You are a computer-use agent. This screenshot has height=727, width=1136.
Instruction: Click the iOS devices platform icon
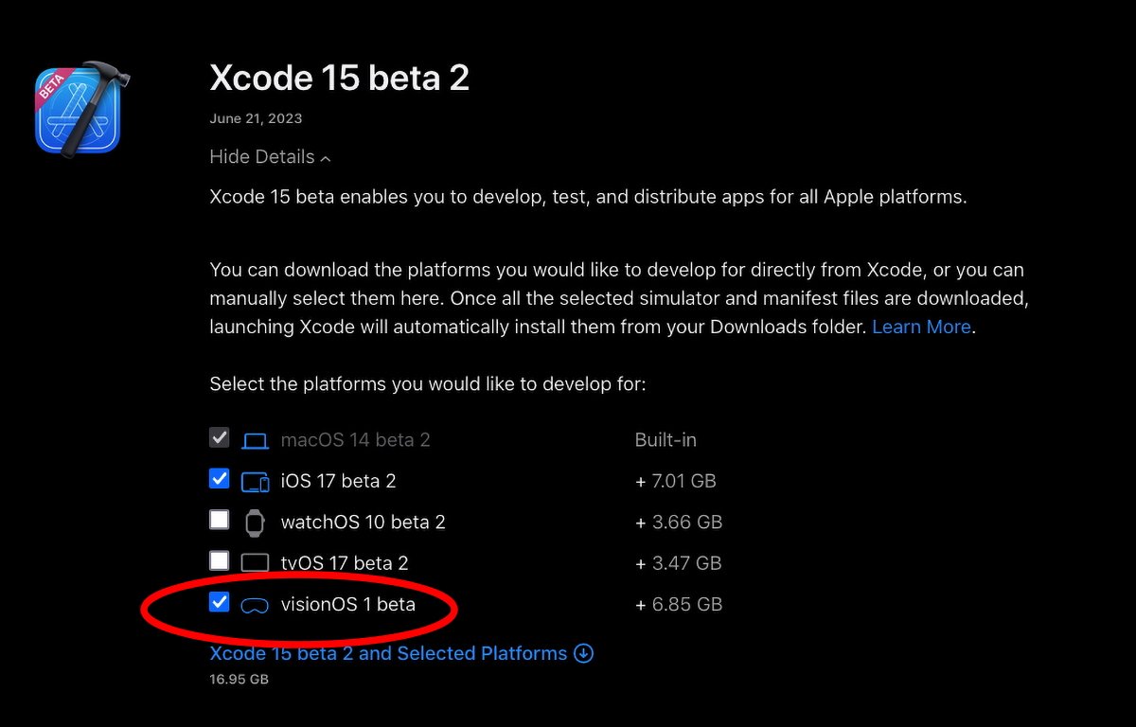point(256,482)
